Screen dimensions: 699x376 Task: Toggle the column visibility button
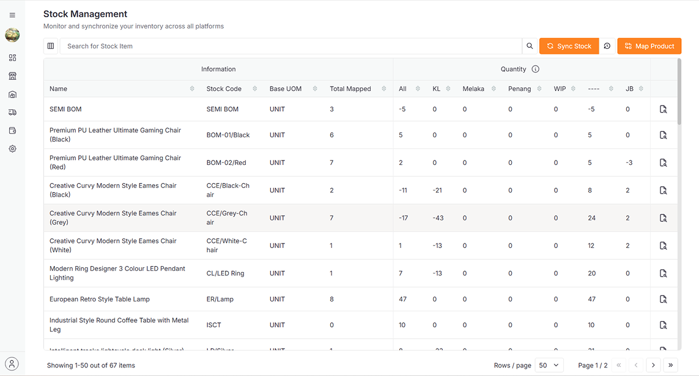click(x=51, y=46)
